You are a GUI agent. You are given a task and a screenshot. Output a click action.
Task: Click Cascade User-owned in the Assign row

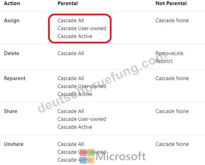[82, 28]
